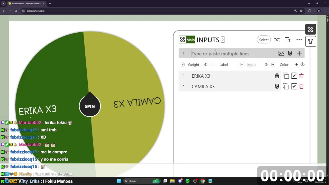The height and width of the screenshot is (185, 329).
Task: Uncheck the ERIKA X3 enable checkbox
Action: pyautogui.click(x=294, y=76)
